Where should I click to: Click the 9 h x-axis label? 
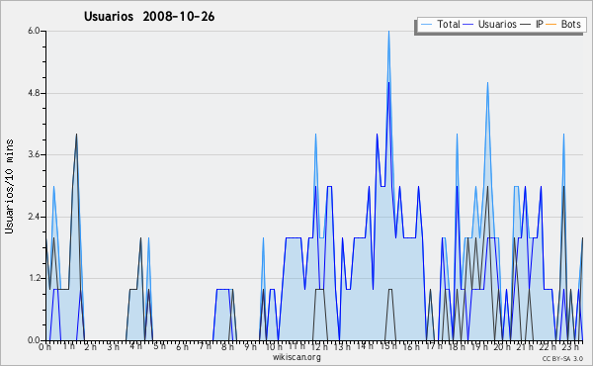(x=250, y=346)
